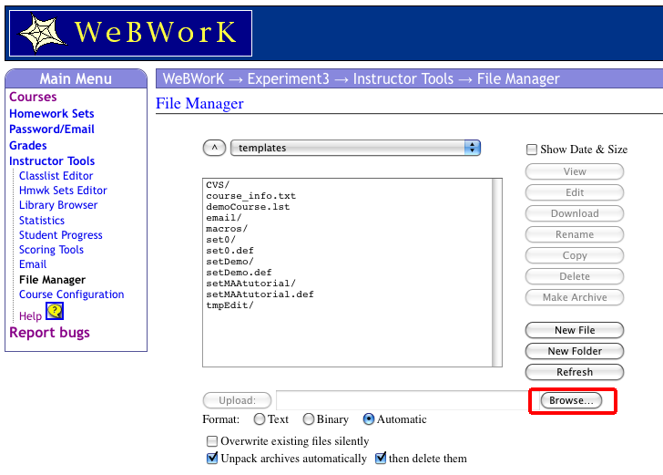
Task: Toggle Unpack archives automatically checkbox
Action: click(x=212, y=459)
